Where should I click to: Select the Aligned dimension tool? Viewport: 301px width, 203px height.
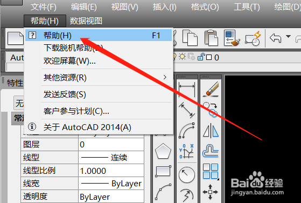(187, 110)
